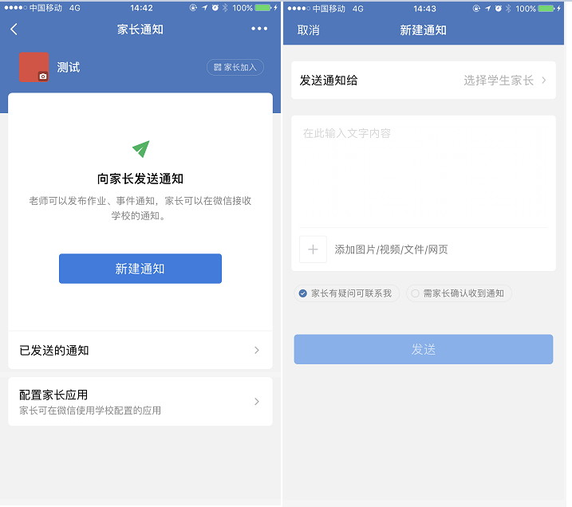Screen dimensions: 572x507
Task: Enable 需家长确认收到通知 option
Action: pos(459,293)
